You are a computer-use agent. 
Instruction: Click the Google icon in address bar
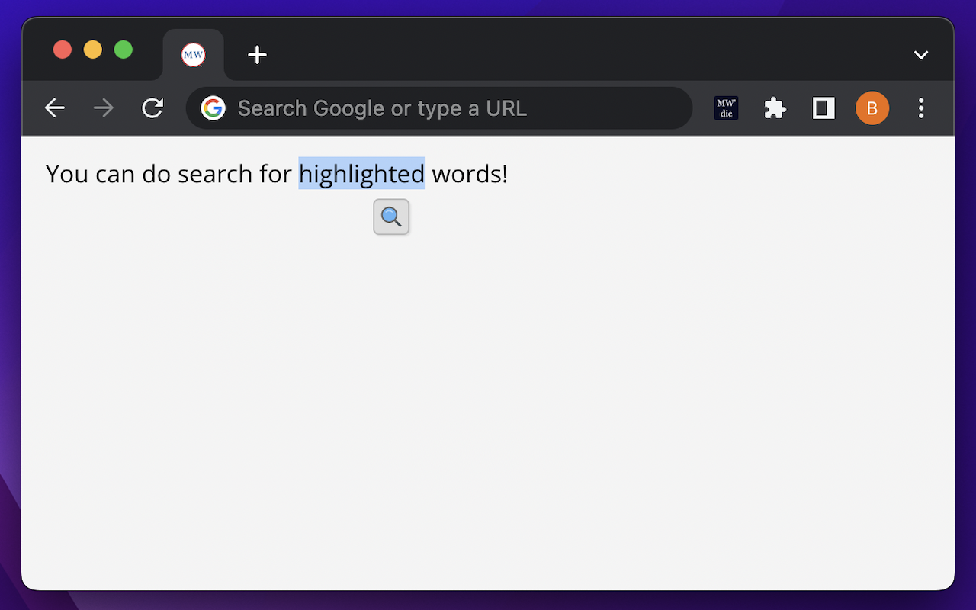click(213, 108)
